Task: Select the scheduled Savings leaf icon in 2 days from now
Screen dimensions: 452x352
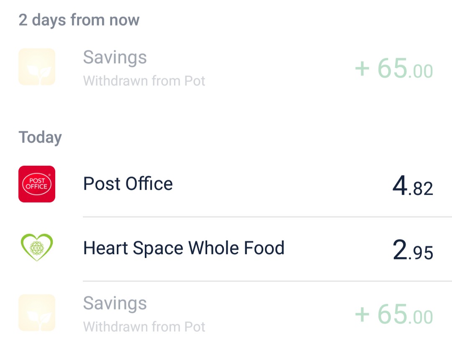Action: click(x=37, y=67)
